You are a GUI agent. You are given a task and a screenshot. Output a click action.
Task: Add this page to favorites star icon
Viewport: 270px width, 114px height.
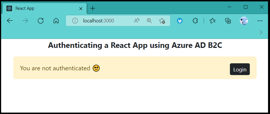pos(162,21)
